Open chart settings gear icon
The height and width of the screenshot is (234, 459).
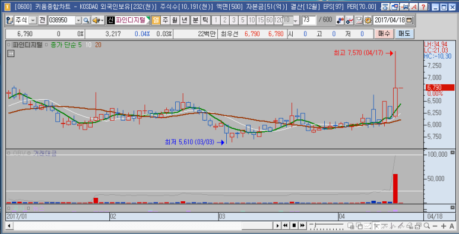pos(368,20)
